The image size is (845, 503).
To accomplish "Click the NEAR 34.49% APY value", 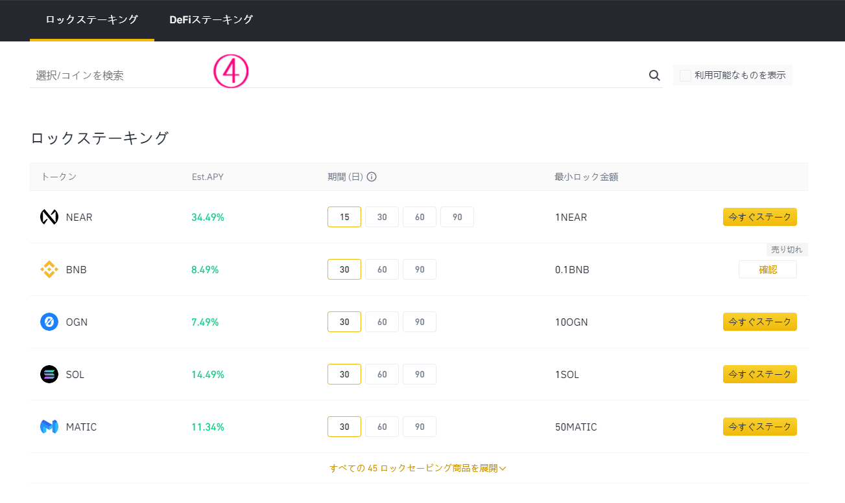I will coord(208,218).
